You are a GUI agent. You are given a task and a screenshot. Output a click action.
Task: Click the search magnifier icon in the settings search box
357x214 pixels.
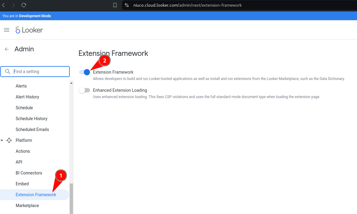(x=8, y=72)
